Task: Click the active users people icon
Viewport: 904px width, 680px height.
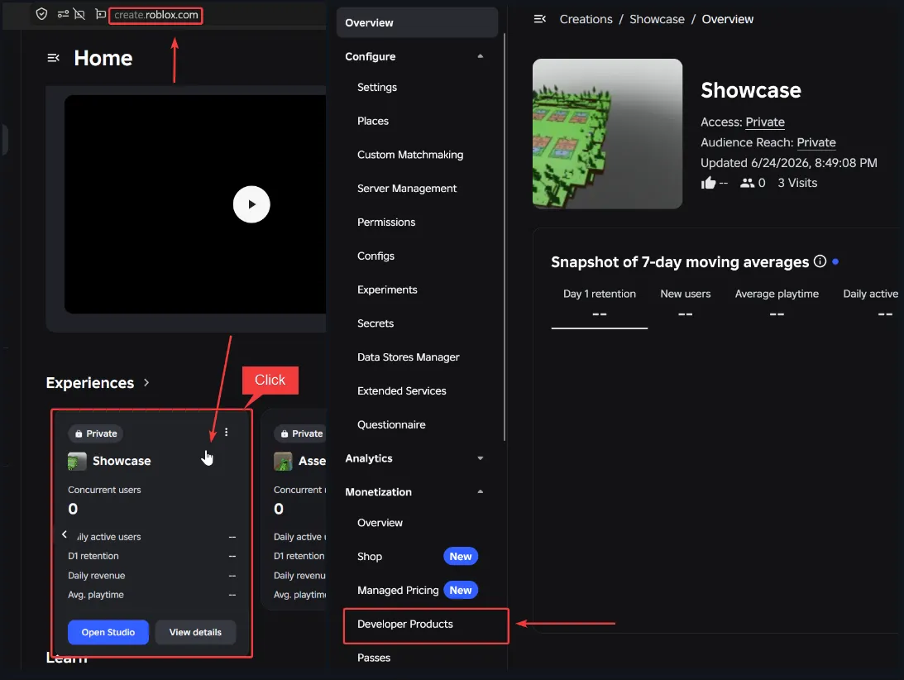Action: coord(747,183)
